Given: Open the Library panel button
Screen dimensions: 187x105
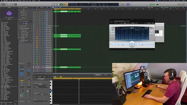Looking at the screenshot, I should point(1,5).
